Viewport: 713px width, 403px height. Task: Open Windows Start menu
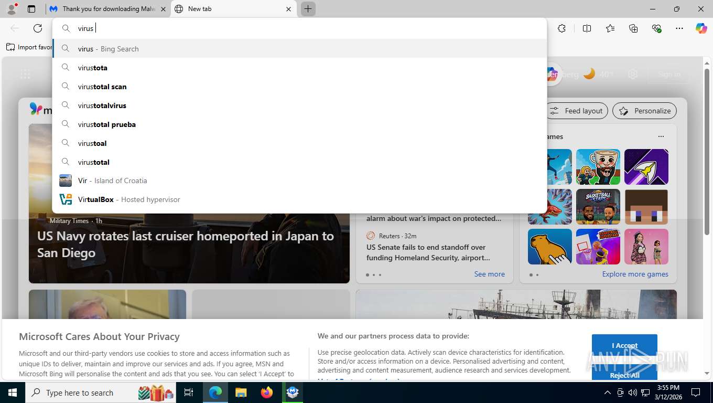click(x=13, y=393)
